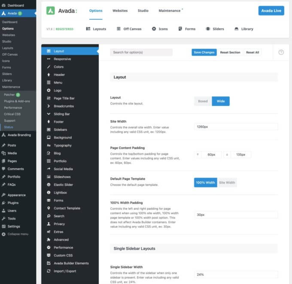The width and height of the screenshot is (292, 284).
Task: Switch to the Websites tab
Action: [120, 11]
